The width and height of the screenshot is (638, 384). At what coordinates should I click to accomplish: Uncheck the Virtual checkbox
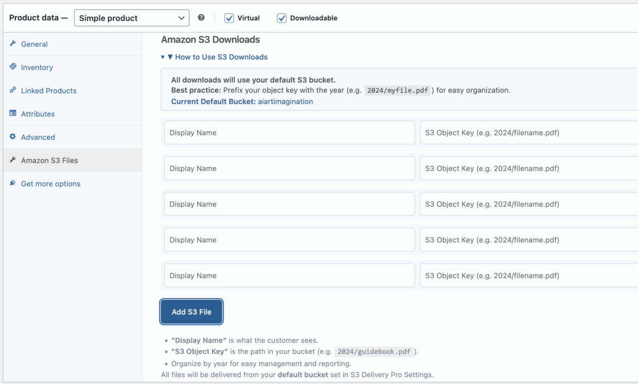229,18
